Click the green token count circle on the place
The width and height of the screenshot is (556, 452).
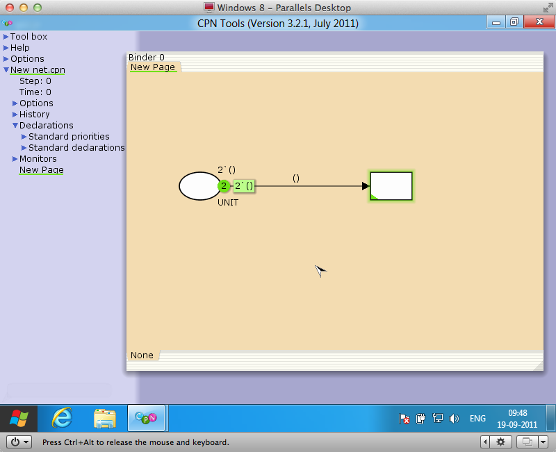tap(224, 186)
